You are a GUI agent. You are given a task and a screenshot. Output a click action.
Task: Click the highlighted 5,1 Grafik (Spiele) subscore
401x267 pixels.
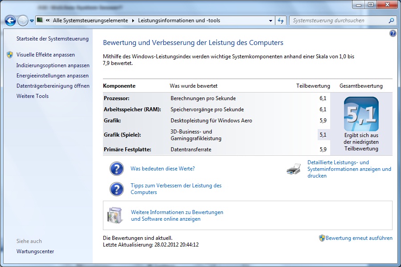coord(323,135)
